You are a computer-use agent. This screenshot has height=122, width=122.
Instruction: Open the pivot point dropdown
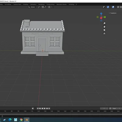pyautogui.click(x=39, y=7)
